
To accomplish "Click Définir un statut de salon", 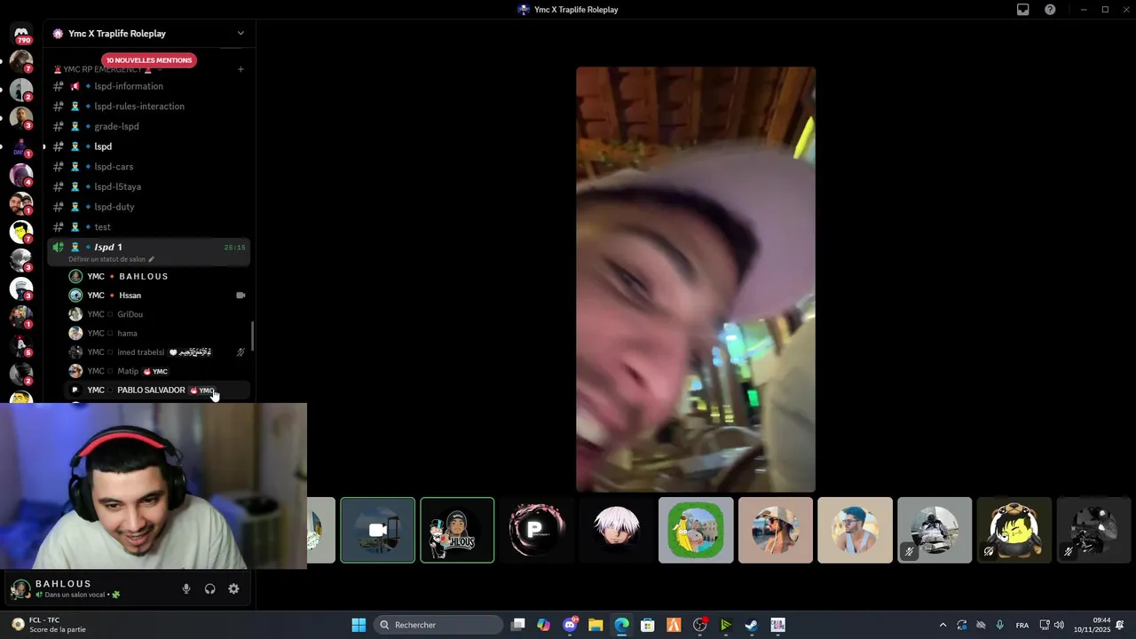I will click(111, 259).
